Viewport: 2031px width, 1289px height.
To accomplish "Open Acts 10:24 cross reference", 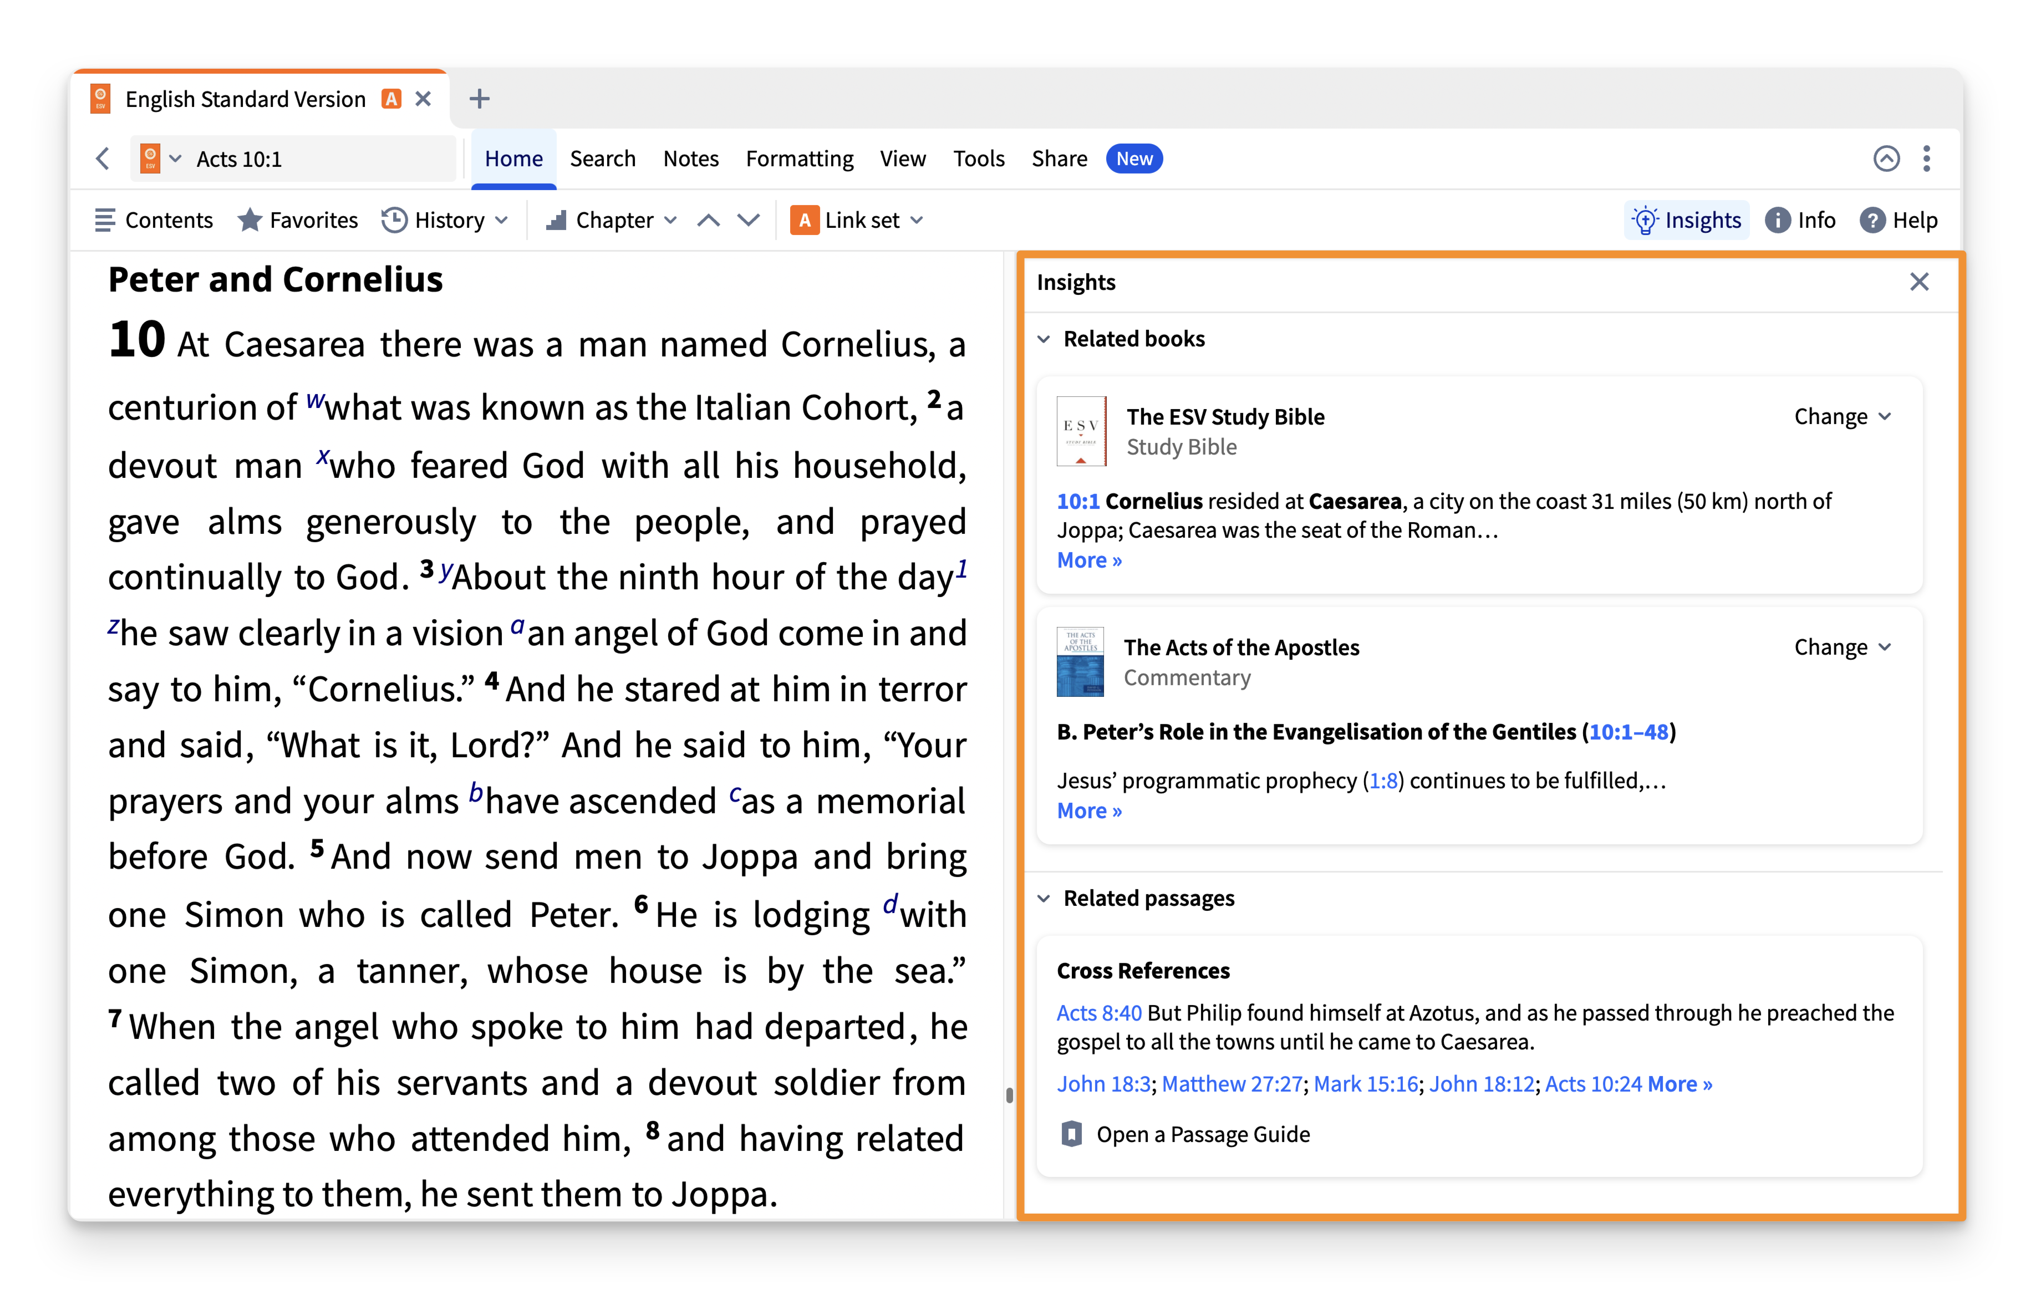I will point(1594,1084).
